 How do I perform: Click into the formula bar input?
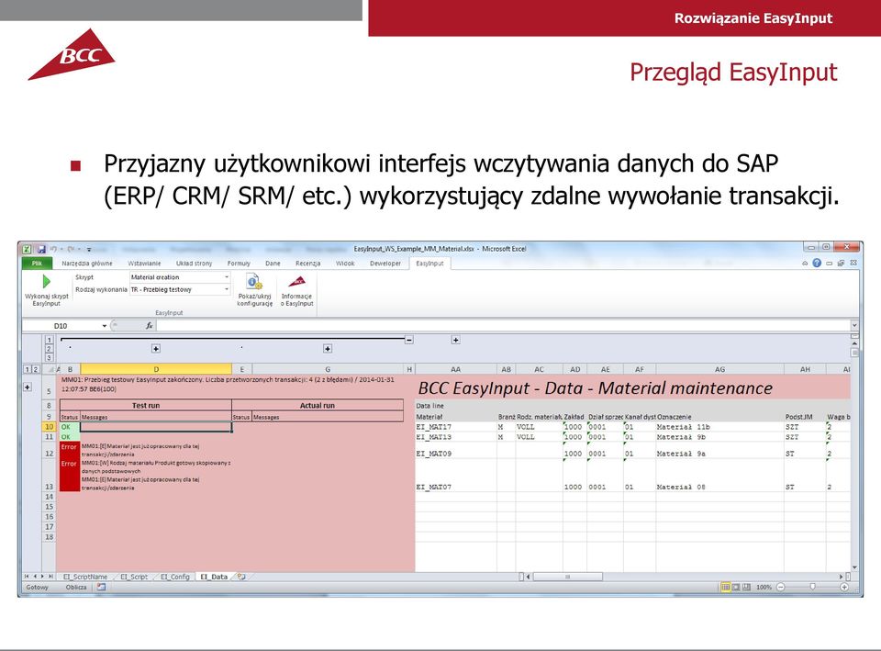tap(503, 325)
